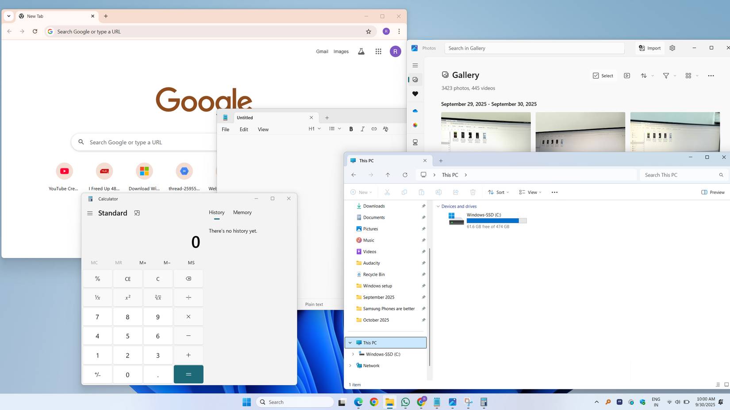Apply bold formatting in Notepad
The image size is (730, 410).
pos(351,129)
